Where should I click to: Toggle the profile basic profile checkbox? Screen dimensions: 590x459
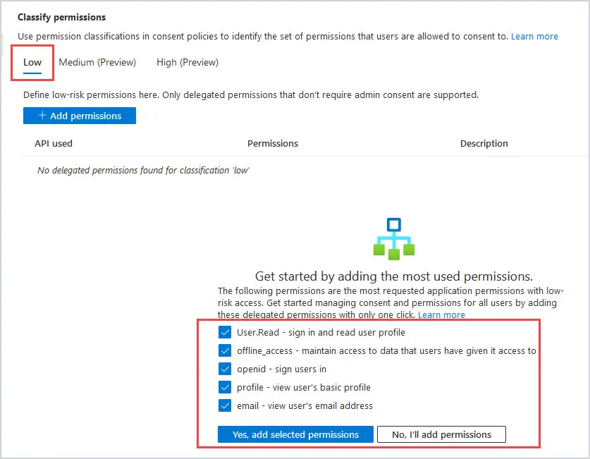[225, 387]
